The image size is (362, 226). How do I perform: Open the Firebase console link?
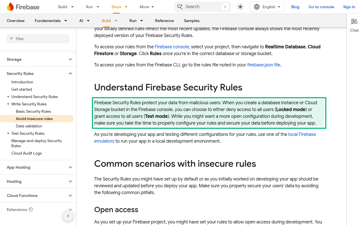172,47
